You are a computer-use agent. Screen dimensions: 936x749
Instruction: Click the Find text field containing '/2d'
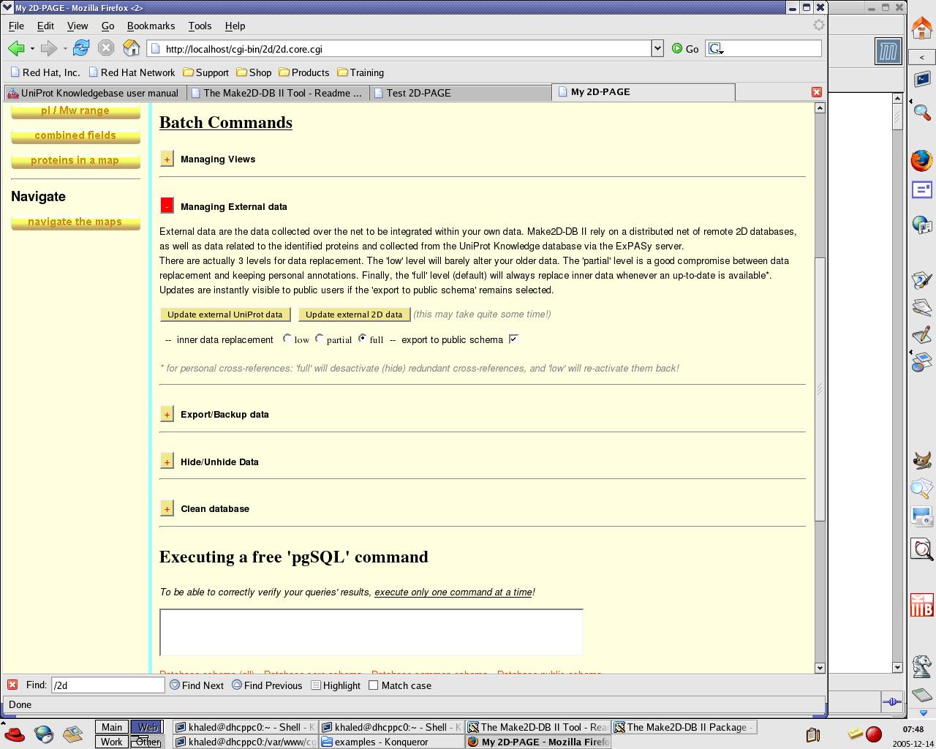[108, 685]
